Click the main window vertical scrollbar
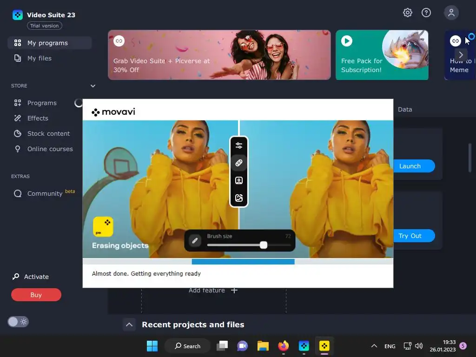This screenshot has height=357, width=476. point(470,158)
